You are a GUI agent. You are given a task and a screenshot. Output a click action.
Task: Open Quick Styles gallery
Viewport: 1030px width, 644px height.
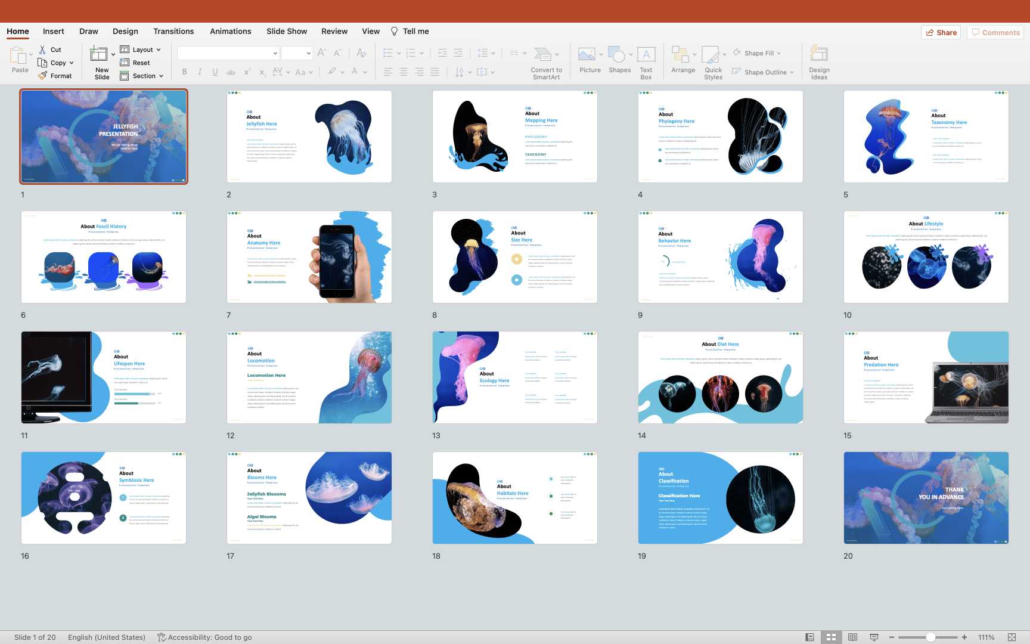click(711, 55)
